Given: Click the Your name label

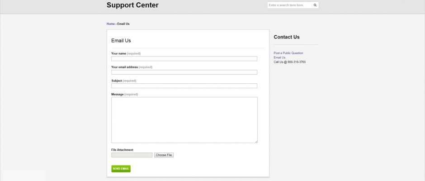Looking at the screenshot, I should [x=119, y=53].
